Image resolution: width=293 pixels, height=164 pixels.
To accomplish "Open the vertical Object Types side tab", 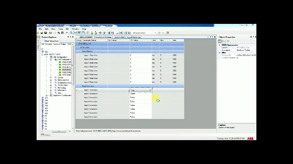I will (x=38, y=43).
